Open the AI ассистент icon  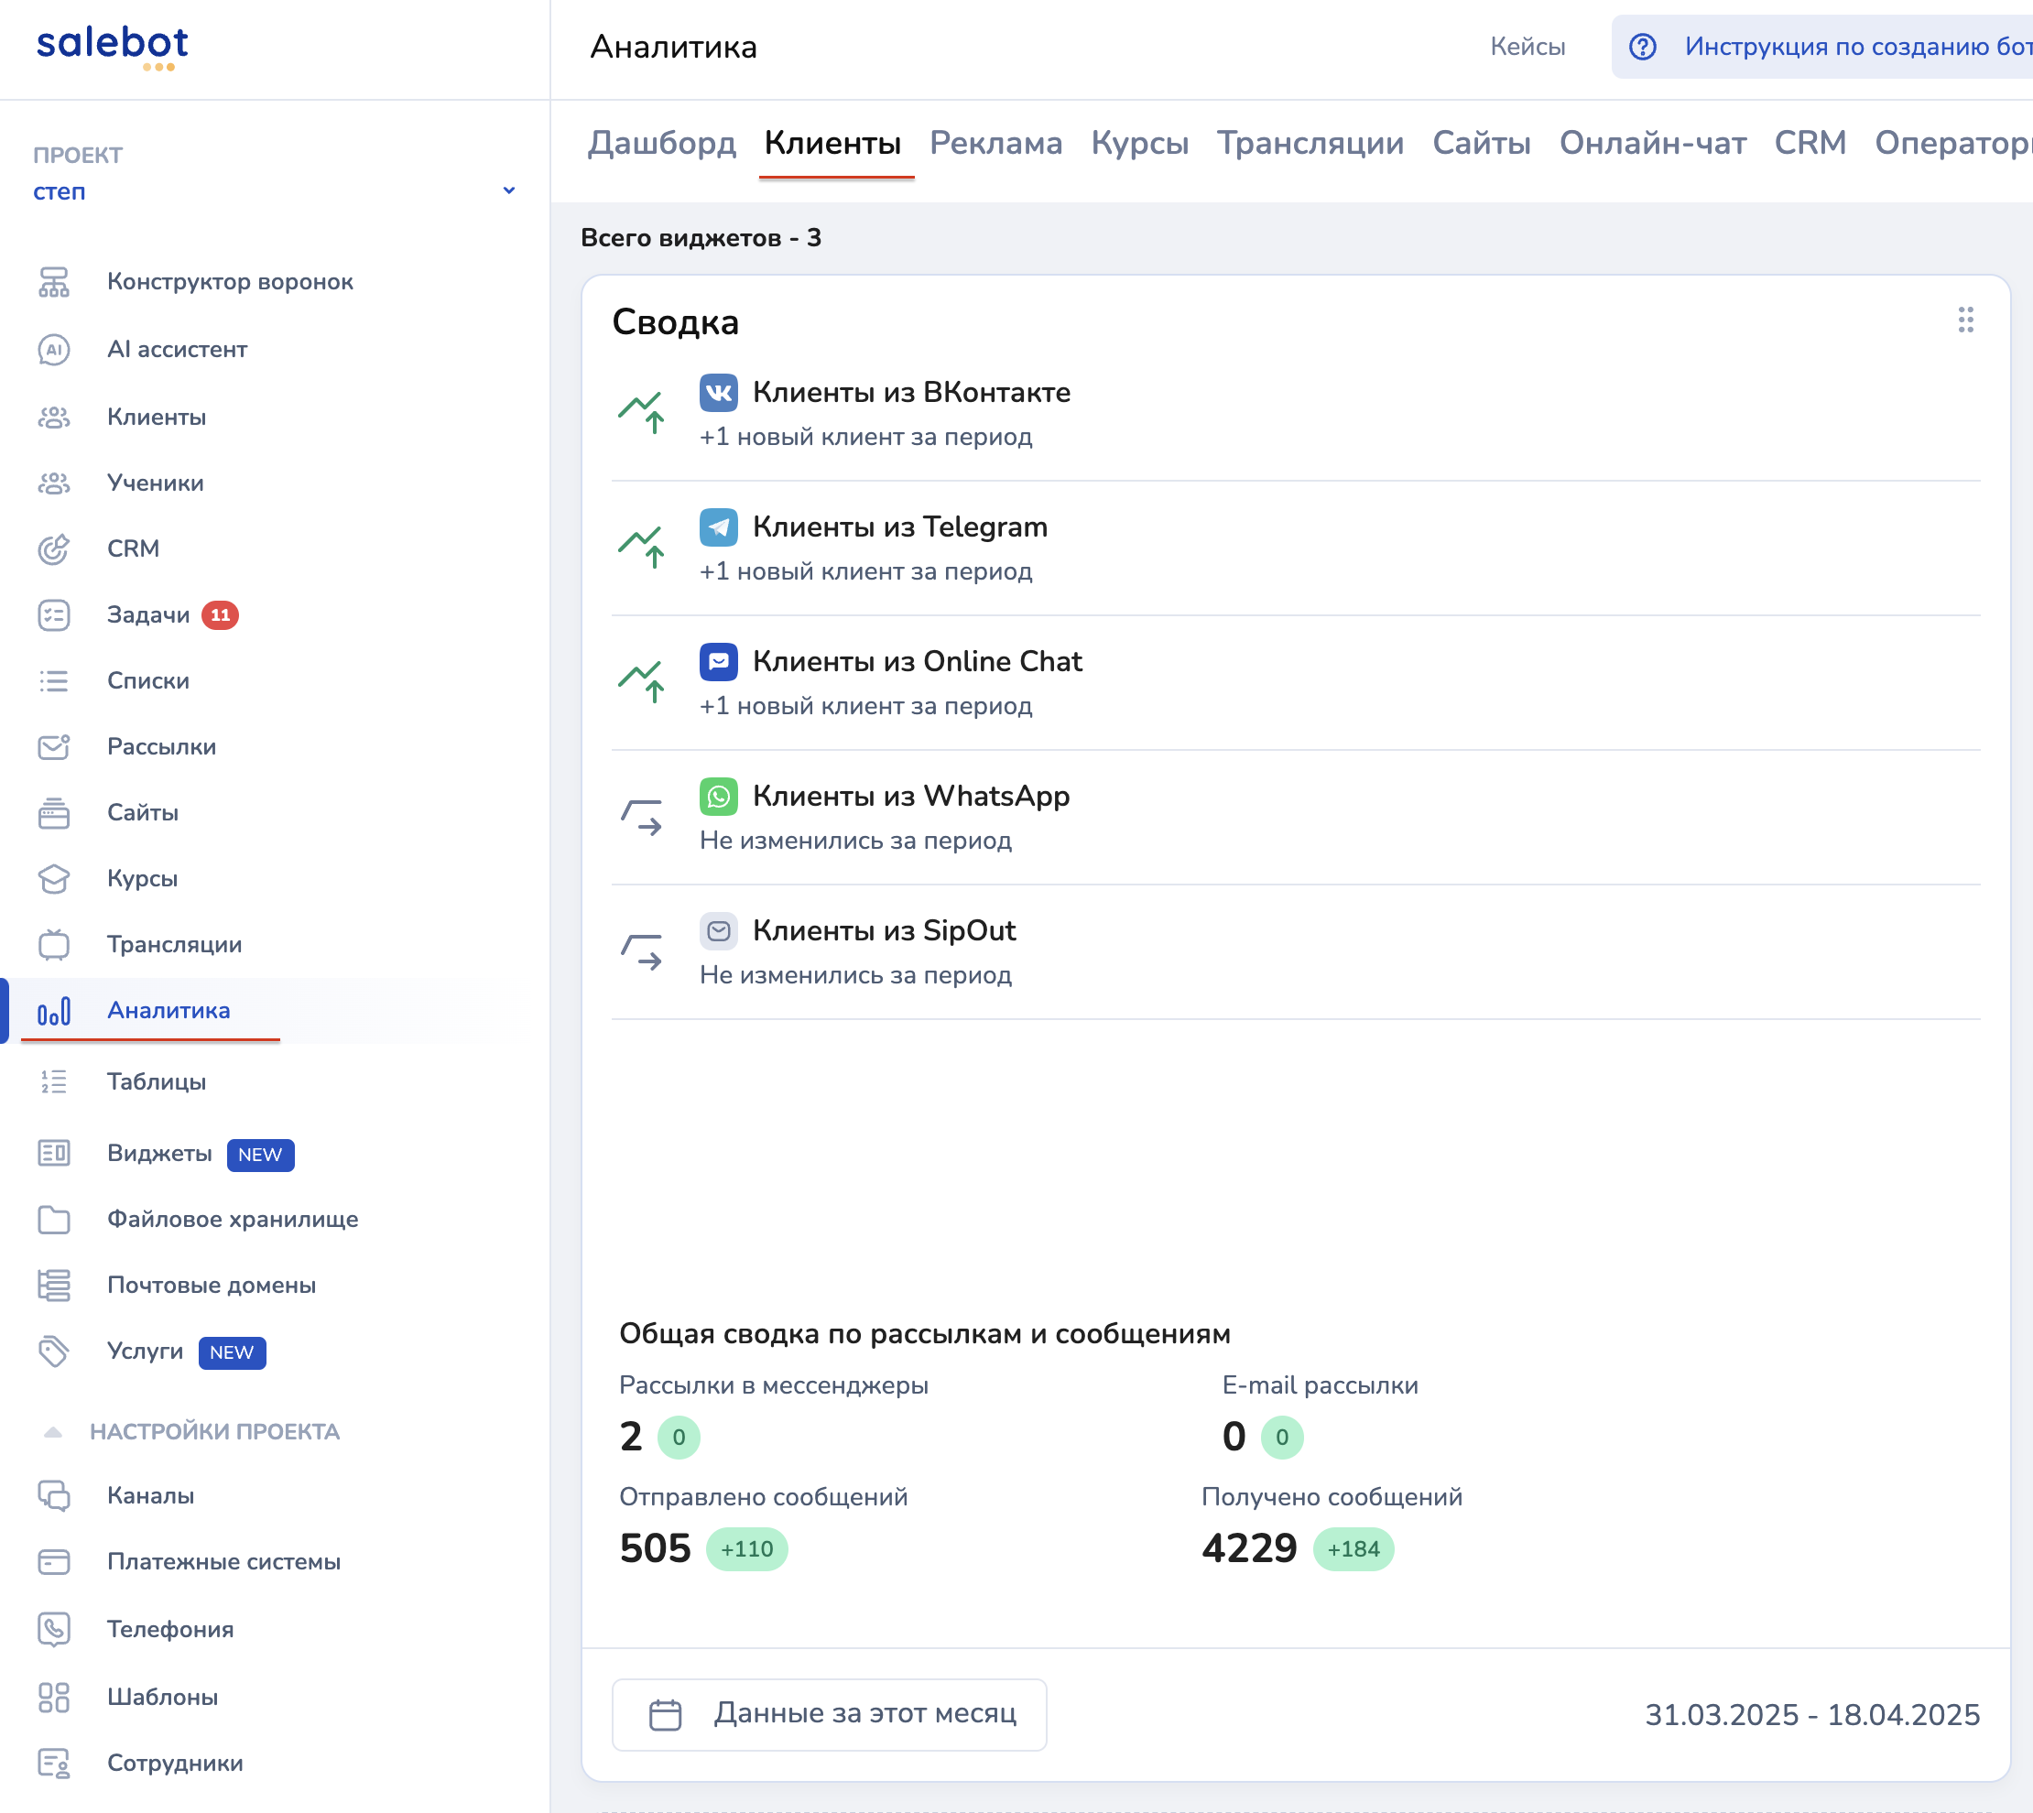(54, 350)
